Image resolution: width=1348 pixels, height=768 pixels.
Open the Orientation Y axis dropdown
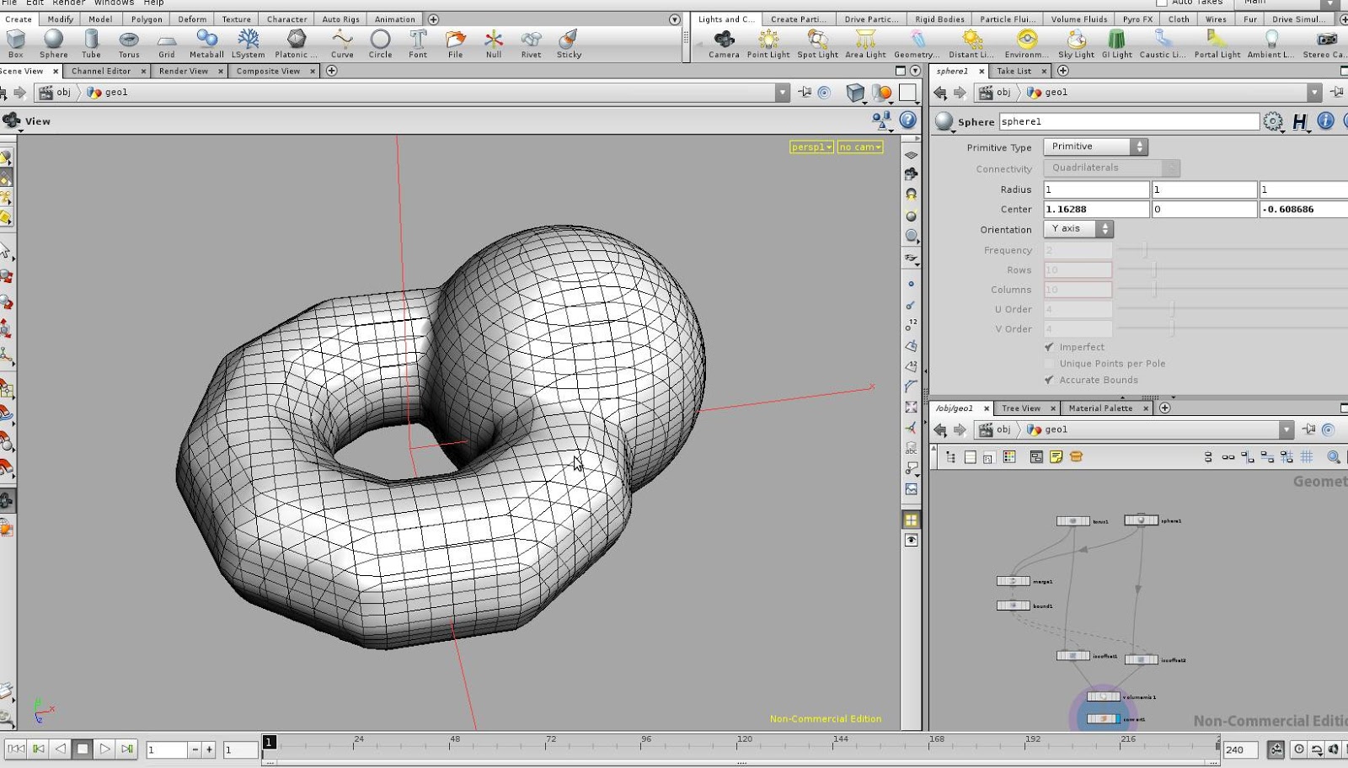pos(1078,229)
